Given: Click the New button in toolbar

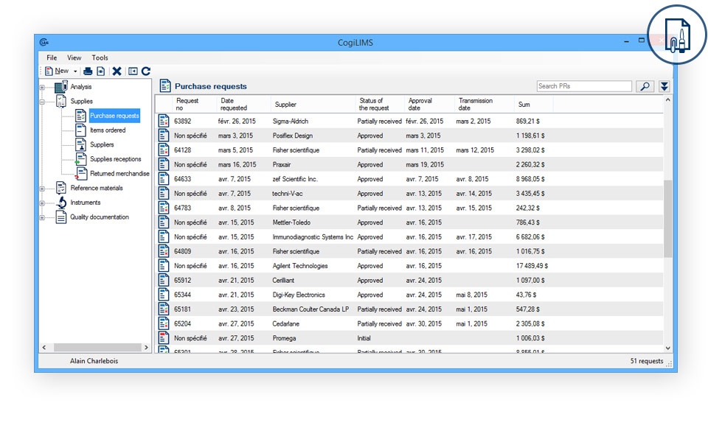Looking at the screenshot, I should [57, 71].
